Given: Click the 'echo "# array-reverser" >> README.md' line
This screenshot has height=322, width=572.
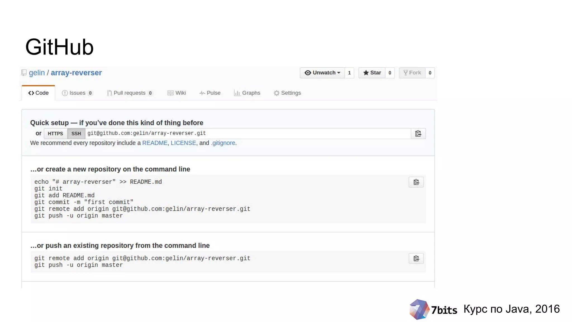Looking at the screenshot, I should (98, 182).
